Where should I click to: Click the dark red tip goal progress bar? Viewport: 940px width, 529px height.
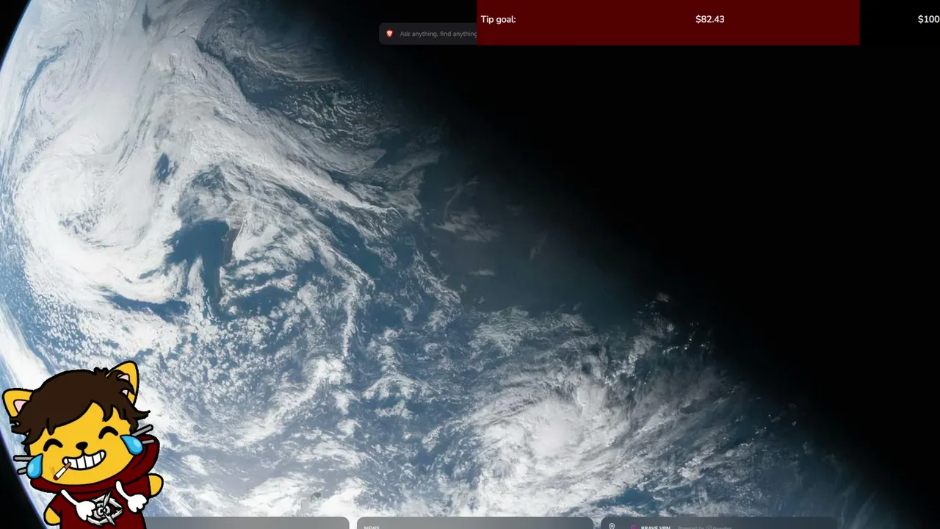coord(668,22)
